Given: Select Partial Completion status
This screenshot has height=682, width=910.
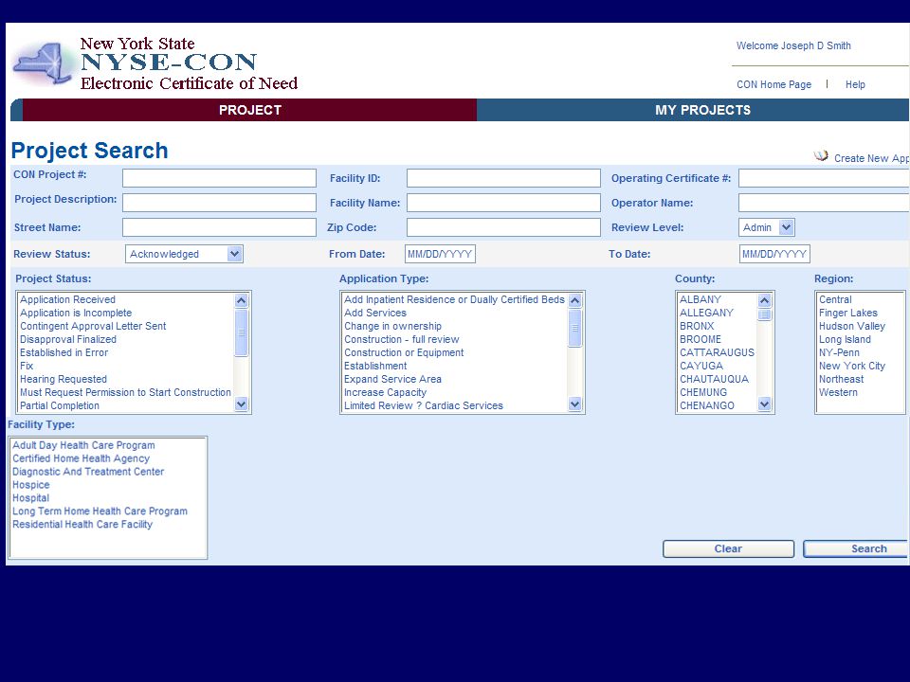Looking at the screenshot, I should pos(59,406).
